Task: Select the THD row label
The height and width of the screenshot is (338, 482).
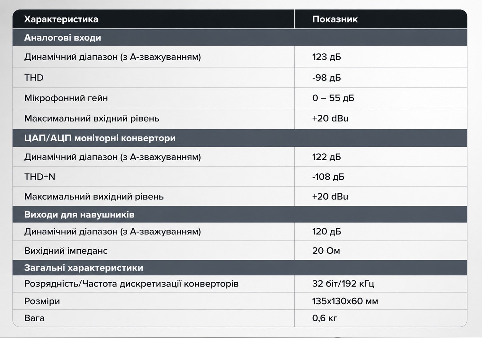Action: coord(34,78)
